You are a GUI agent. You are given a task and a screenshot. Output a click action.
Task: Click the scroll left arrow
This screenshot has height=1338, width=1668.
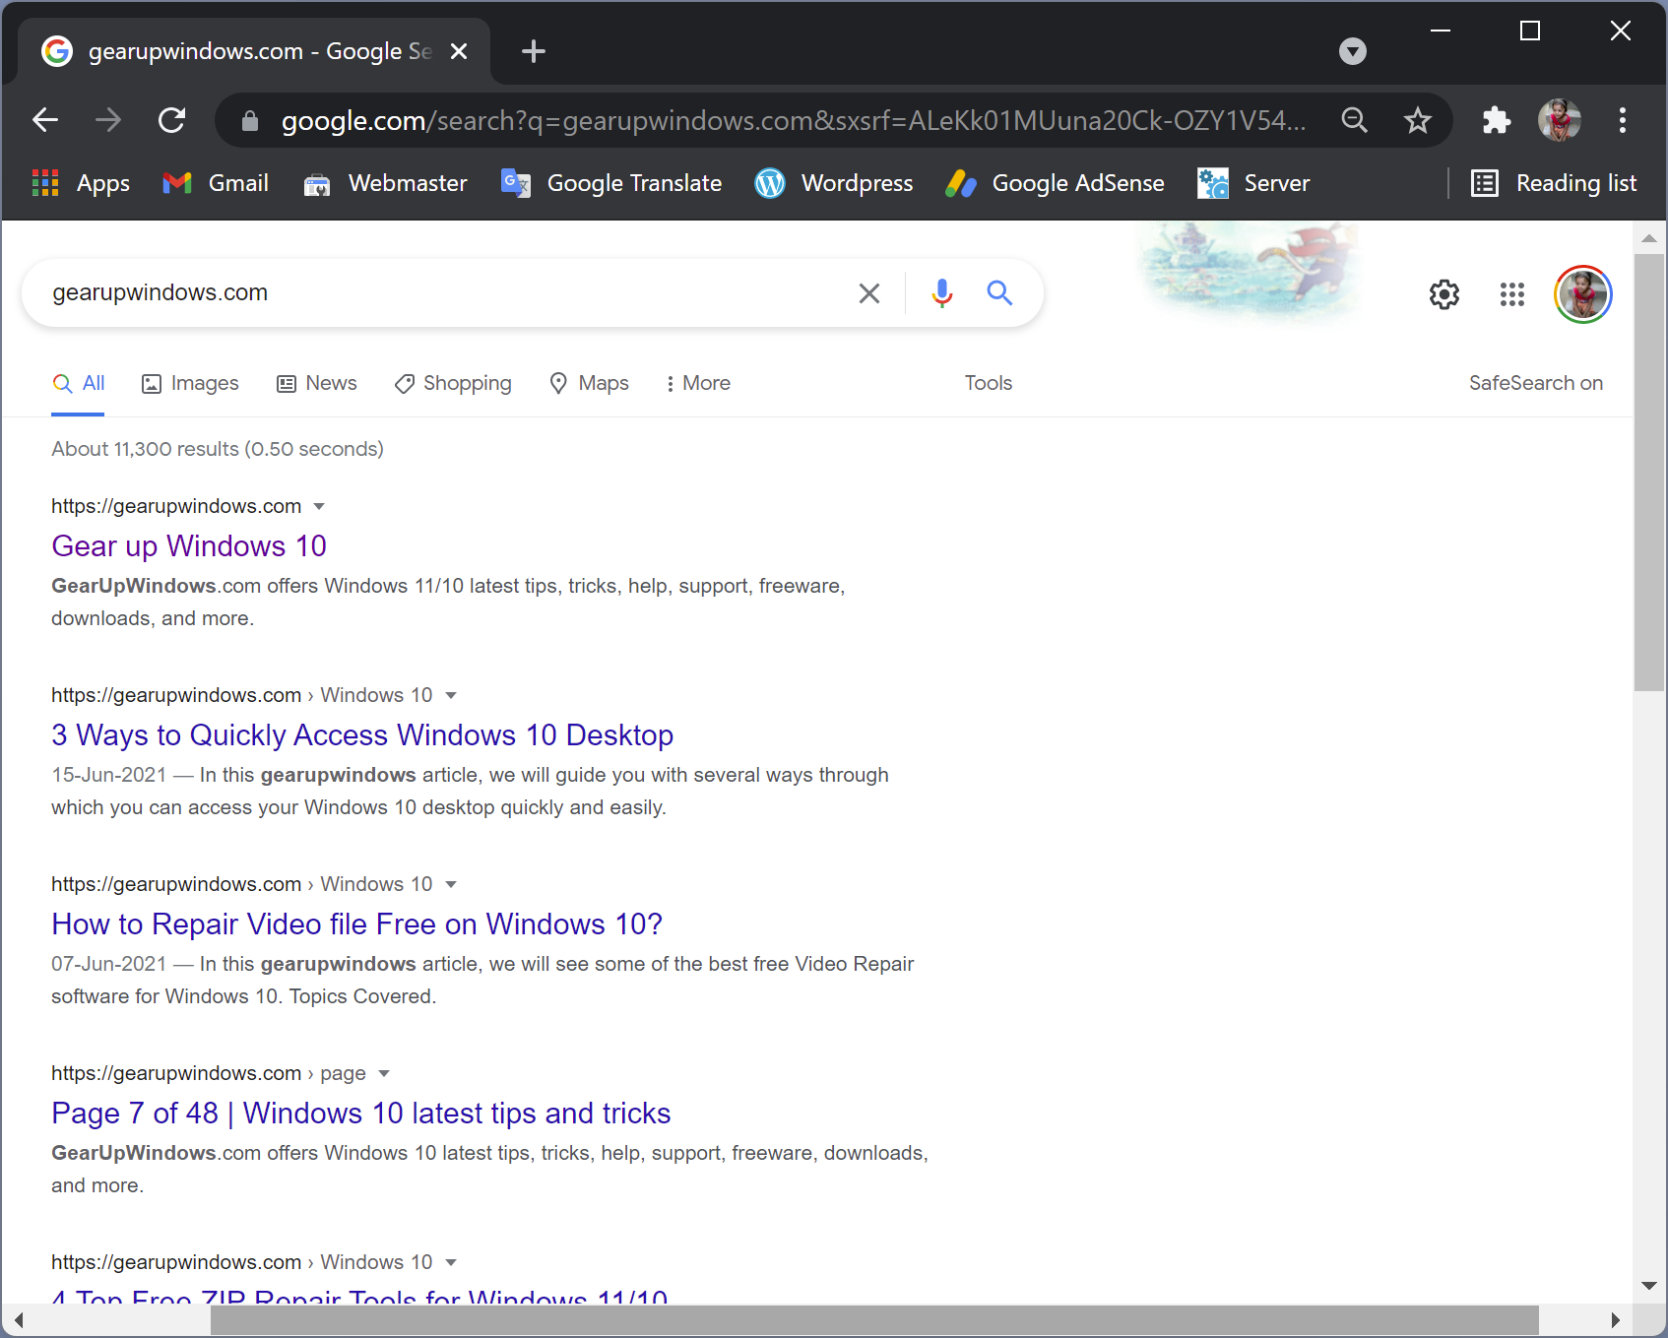coord(19,1320)
